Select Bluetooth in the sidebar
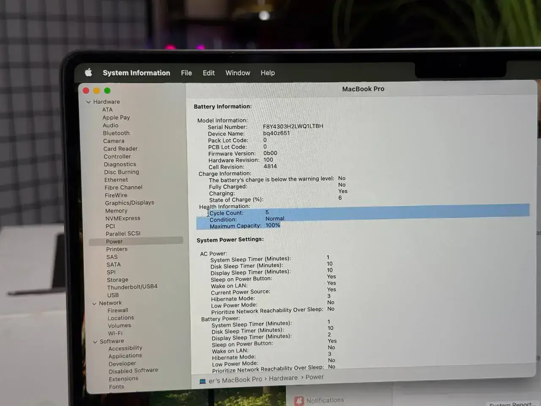The image size is (541, 406). pyautogui.click(x=116, y=133)
